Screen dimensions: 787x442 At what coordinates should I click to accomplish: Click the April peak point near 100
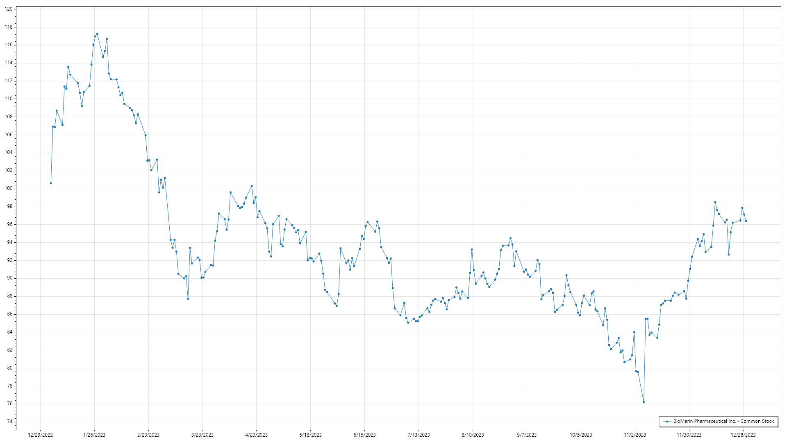click(x=252, y=186)
